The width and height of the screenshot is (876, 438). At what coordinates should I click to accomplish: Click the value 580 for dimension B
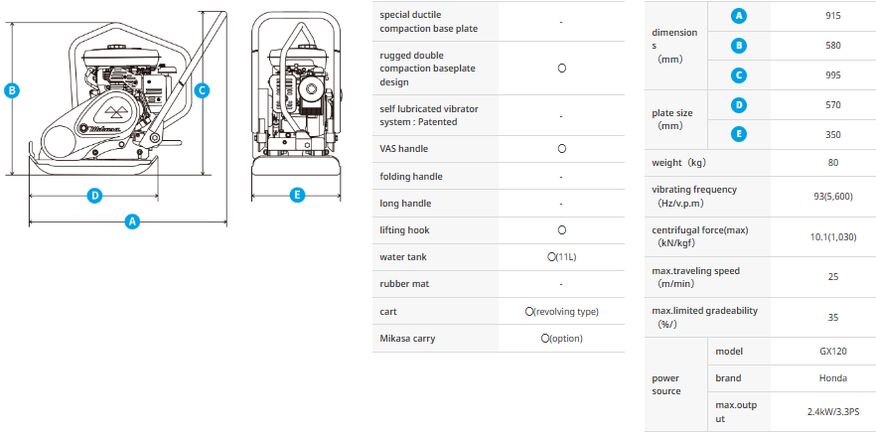click(x=833, y=46)
